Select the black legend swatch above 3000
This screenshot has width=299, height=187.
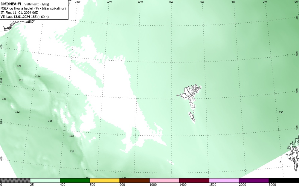[284, 180]
